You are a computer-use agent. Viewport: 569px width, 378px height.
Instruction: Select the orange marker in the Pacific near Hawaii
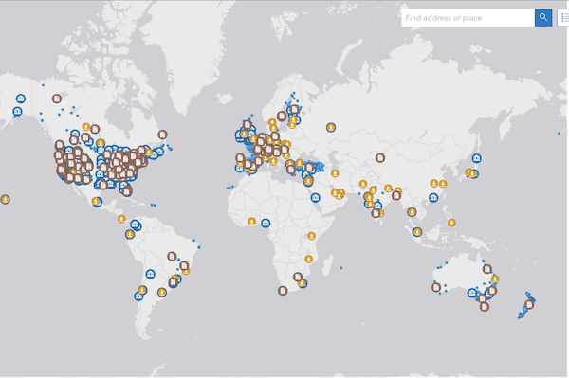(x=5, y=199)
